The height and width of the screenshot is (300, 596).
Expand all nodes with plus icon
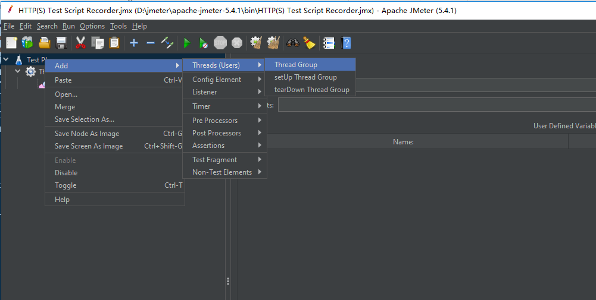coord(134,43)
